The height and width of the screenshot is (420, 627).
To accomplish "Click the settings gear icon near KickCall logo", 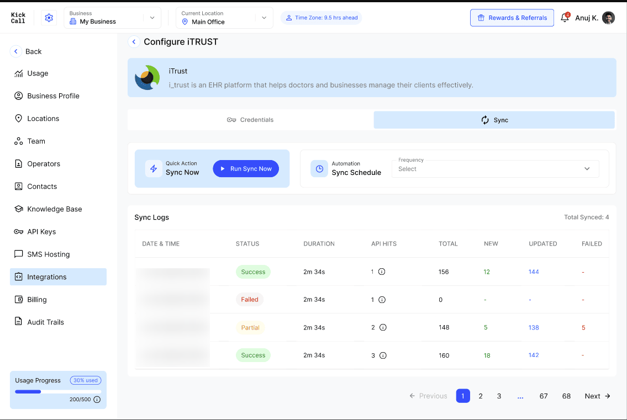I will pos(49,18).
